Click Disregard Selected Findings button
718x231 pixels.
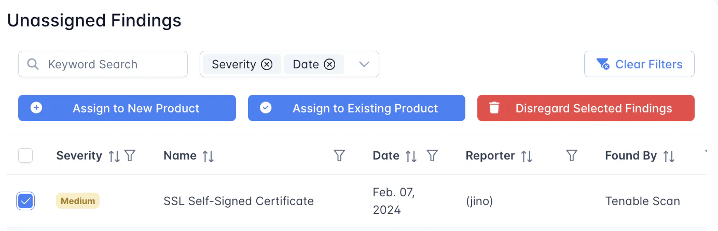pos(586,108)
